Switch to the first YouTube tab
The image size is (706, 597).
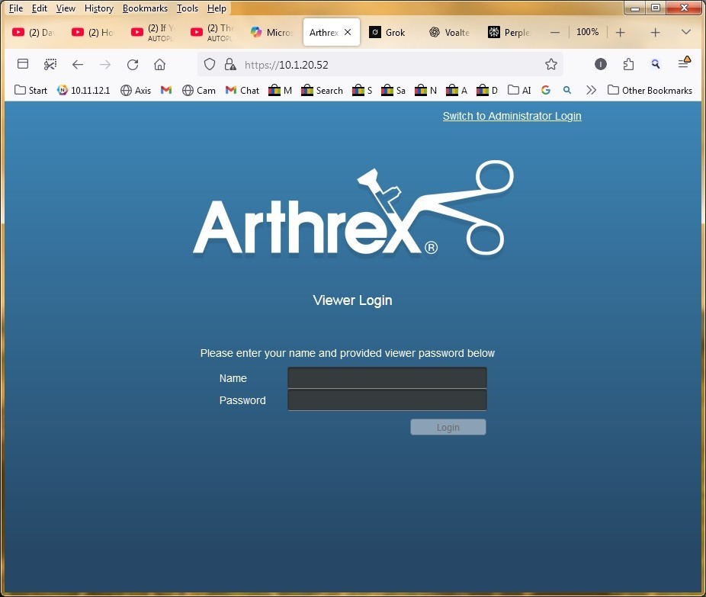coord(34,33)
